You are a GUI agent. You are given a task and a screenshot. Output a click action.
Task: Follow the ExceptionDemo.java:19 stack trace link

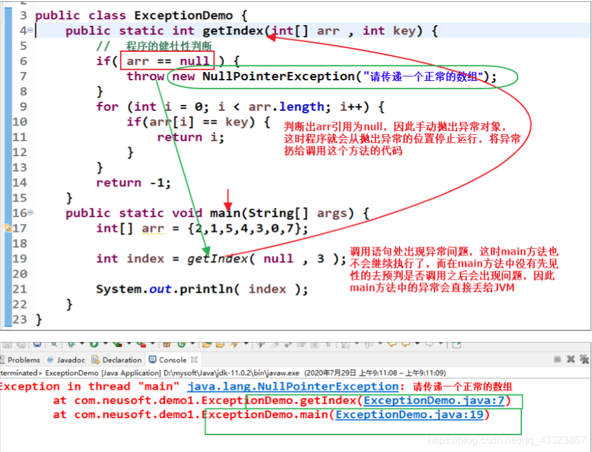(409, 414)
